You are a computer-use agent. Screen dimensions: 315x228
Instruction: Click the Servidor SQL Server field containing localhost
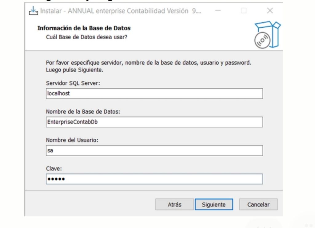(x=154, y=94)
